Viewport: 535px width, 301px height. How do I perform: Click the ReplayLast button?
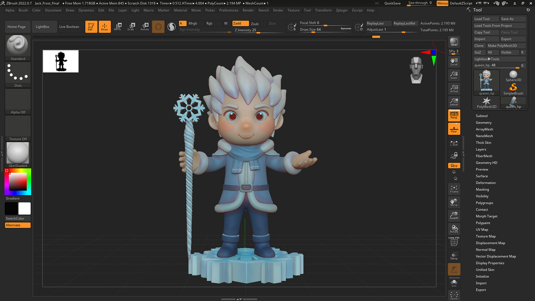(x=379, y=23)
